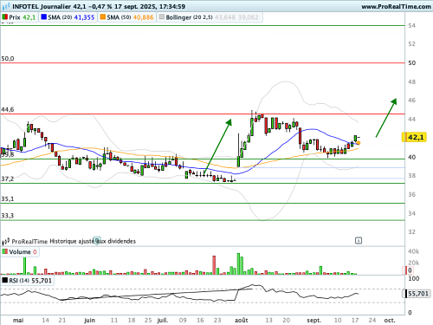
Task: Open the Volume indicator label
Action: pyautogui.click(x=20, y=251)
